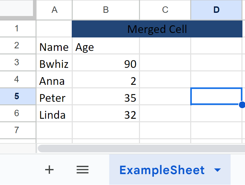Click the cell with age 35
Screen dimensions: 245x185
click(106, 98)
